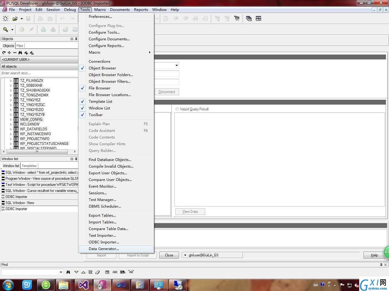Select Import Query Result radio button
Viewport: 389px width, 291px height.
177,109
